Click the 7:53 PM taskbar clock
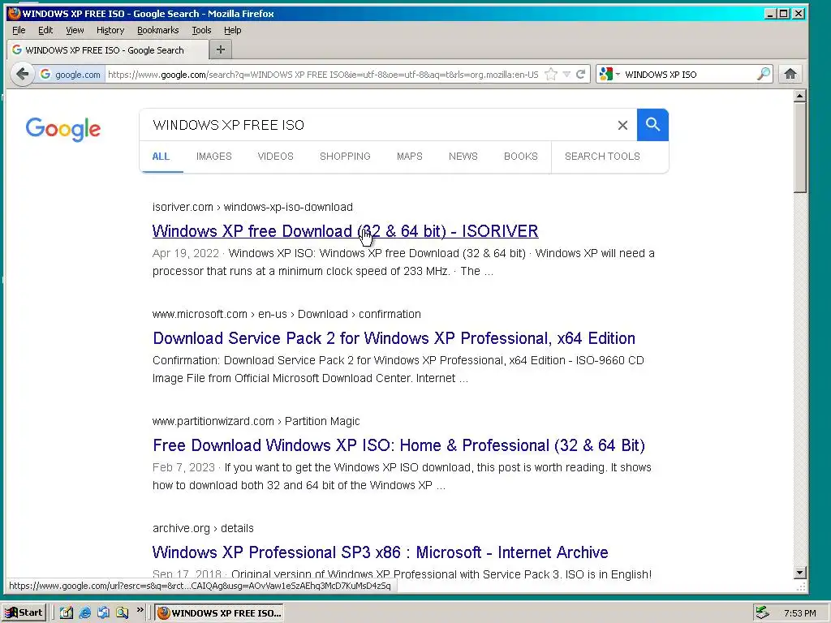 pos(799,613)
